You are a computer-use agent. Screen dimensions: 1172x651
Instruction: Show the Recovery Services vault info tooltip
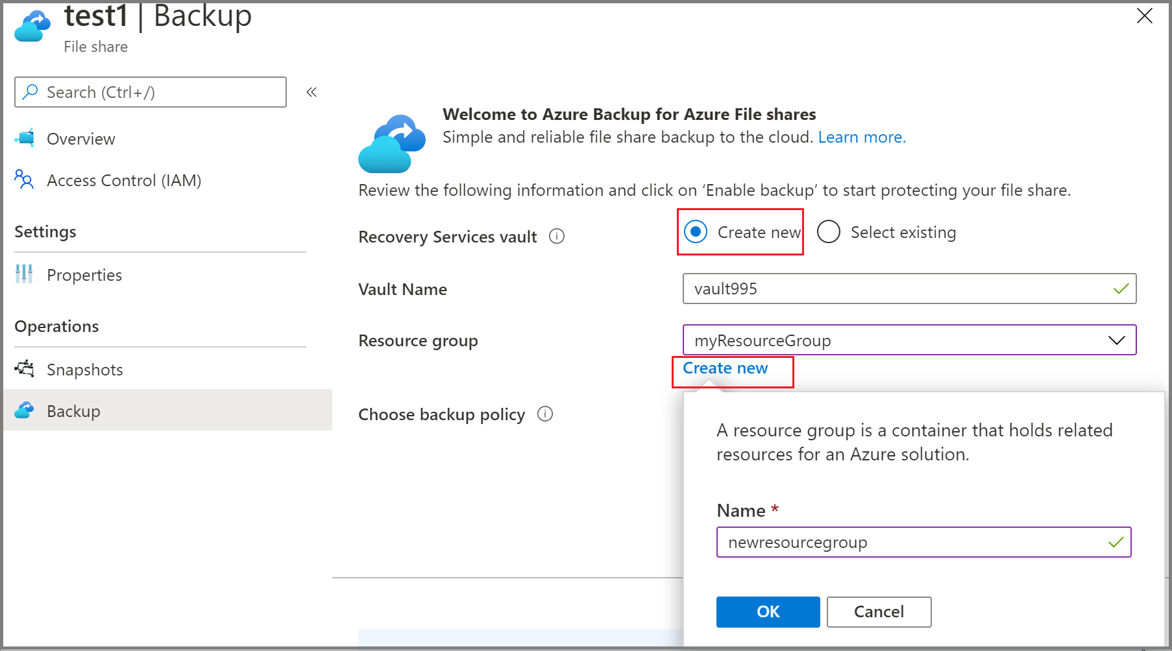(557, 236)
